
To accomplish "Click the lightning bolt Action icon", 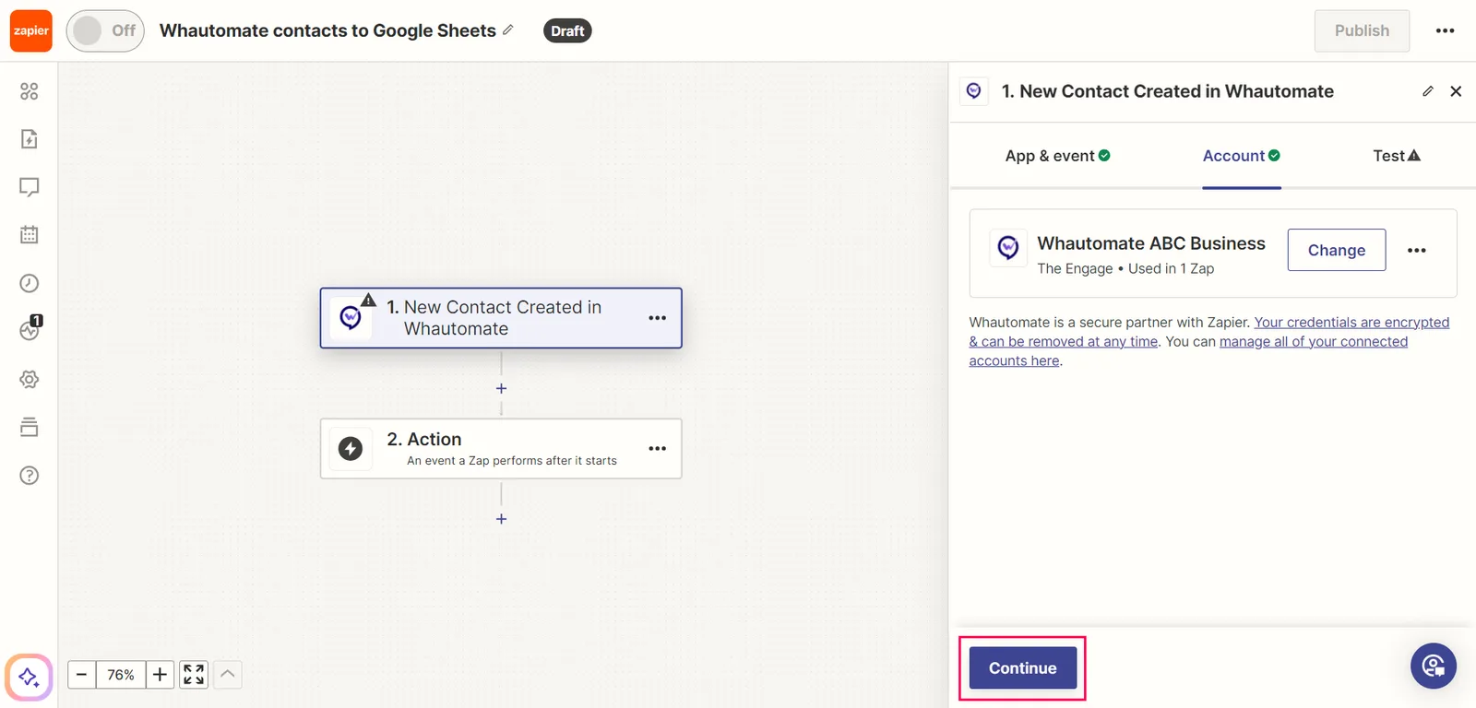I will [351, 449].
